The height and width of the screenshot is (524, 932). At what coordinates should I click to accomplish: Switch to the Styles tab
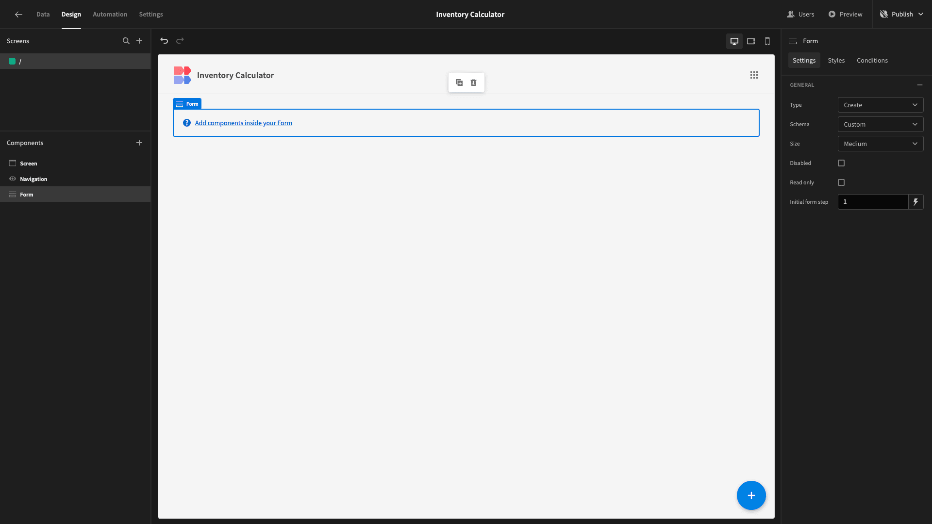pyautogui.click(x=836, y=60)
